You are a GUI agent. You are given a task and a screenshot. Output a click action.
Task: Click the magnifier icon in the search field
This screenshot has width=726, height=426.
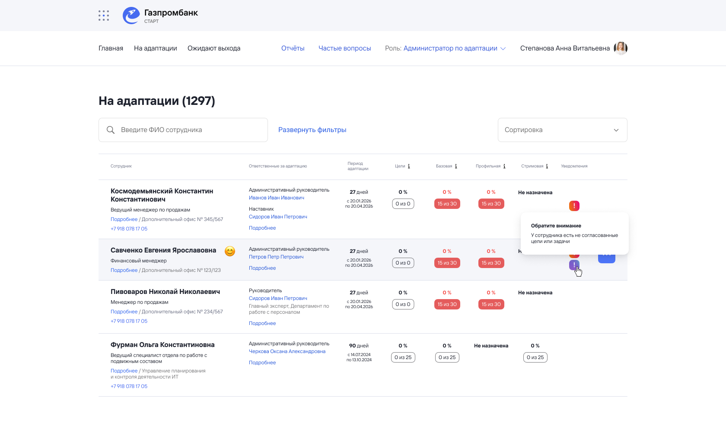[x=111, y=130]
